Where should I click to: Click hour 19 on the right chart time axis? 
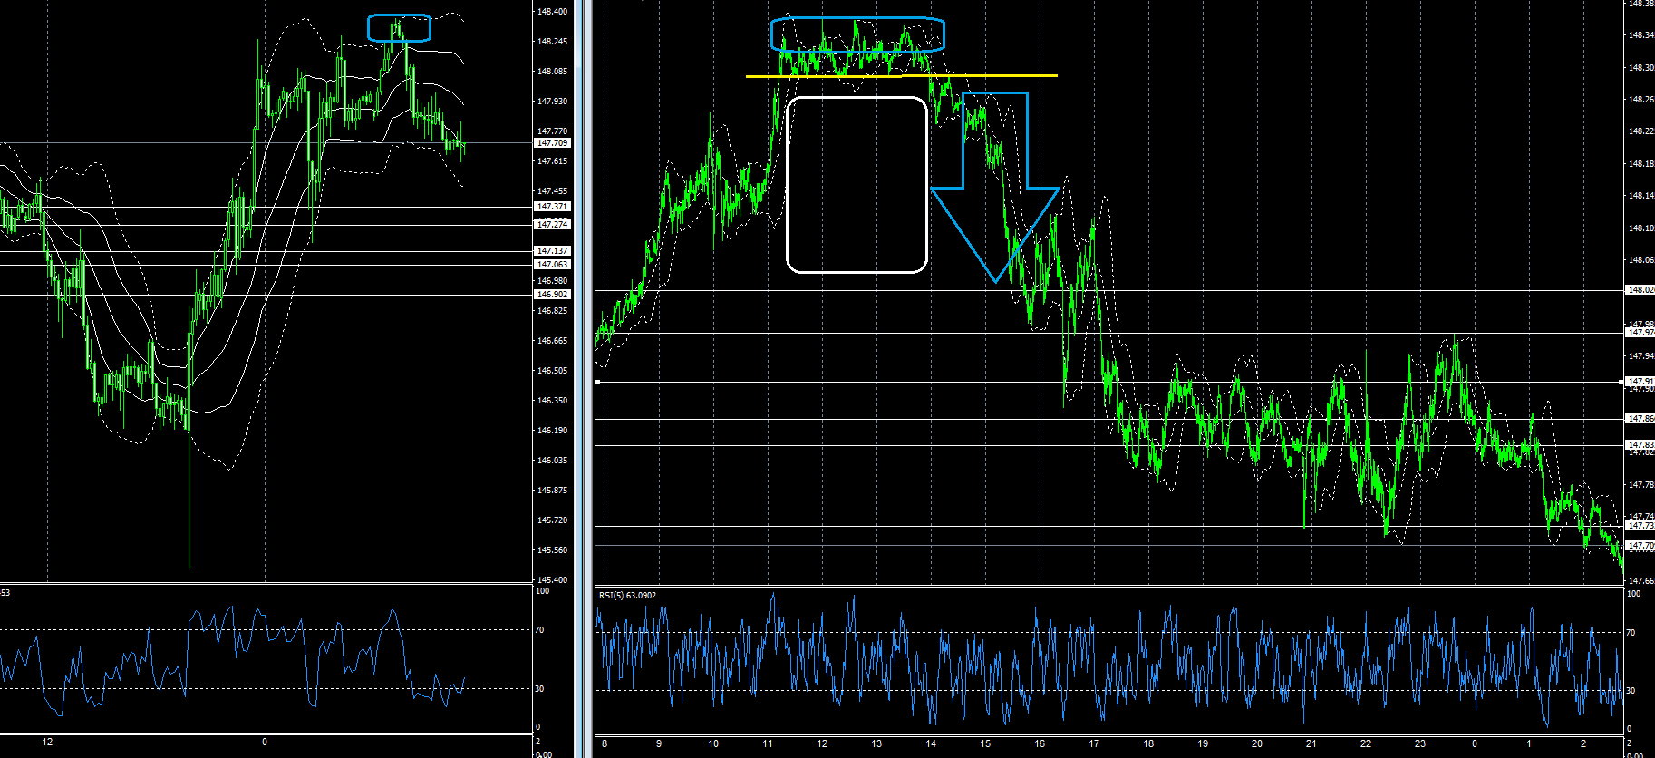[x=1203, y=743]
